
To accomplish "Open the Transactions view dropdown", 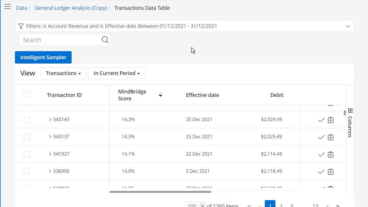I will point(64,73).
